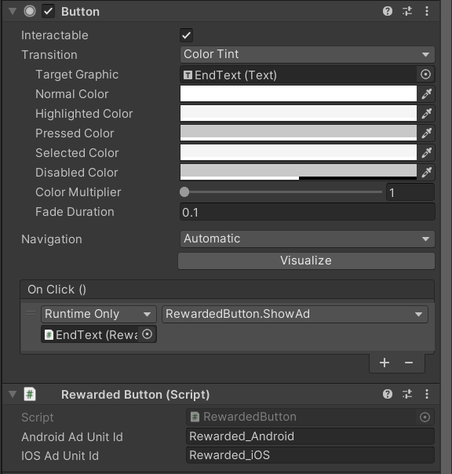Open the Selected Color swatch
Screen dimensions: 452x474
[298, 153]
